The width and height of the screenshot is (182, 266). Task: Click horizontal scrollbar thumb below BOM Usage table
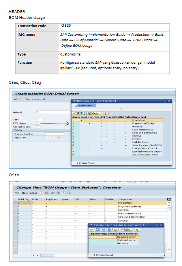[47, 255]
